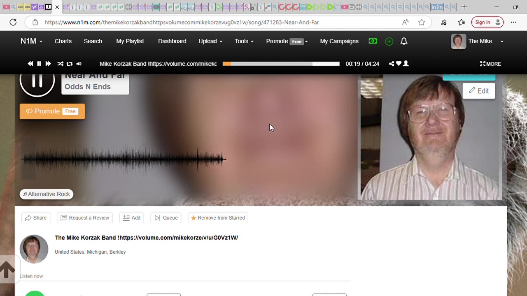Click the green money bill icon

pos(373,41)
